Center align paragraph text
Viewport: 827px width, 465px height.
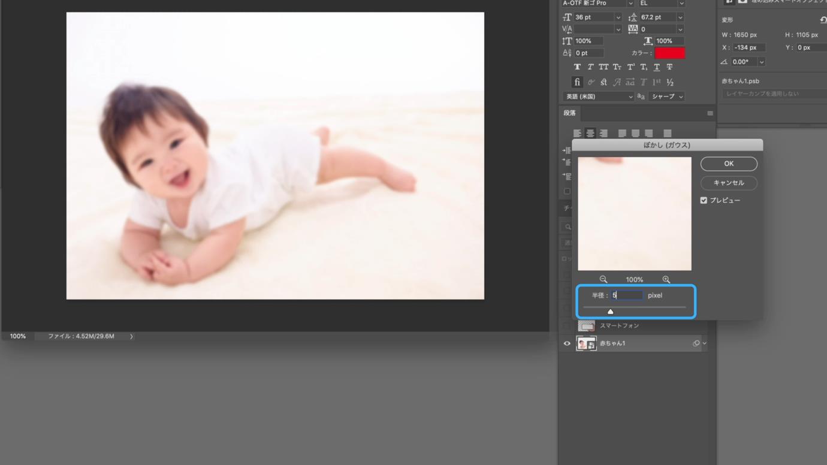(x=590, y=133)
